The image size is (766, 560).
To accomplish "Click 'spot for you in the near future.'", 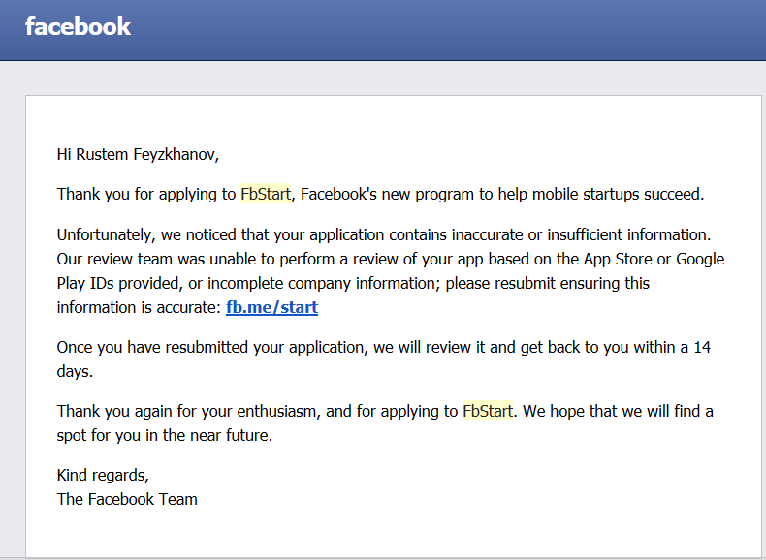I will pos(165,435).
